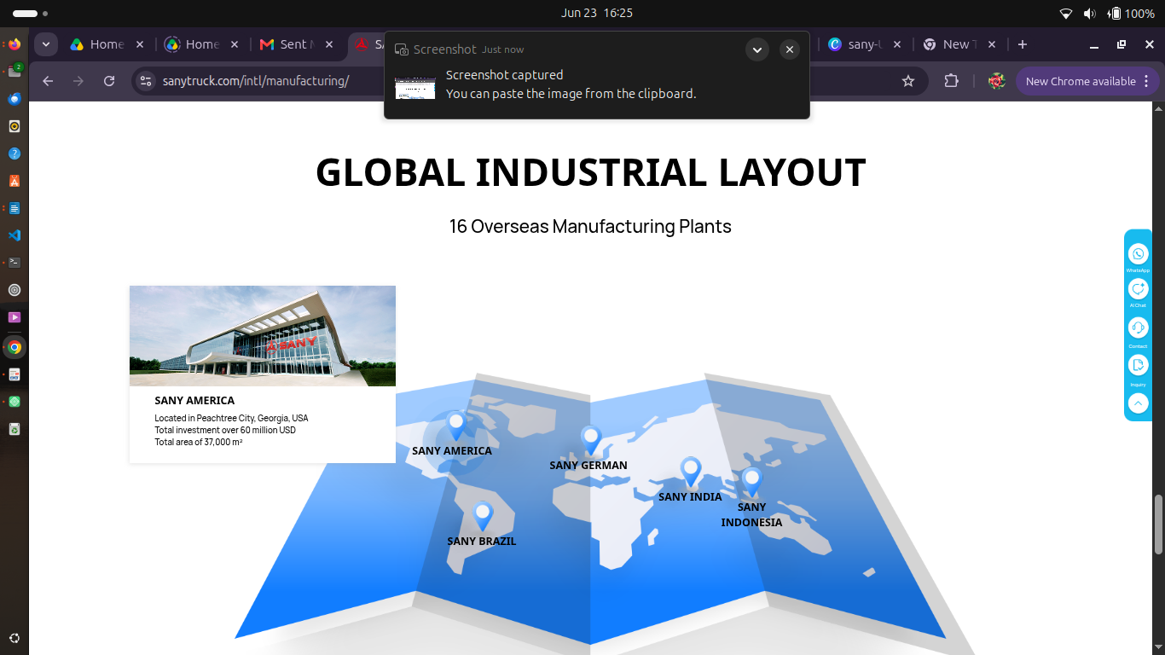View site information icon in address bar
This screenshot has width=1165, height=655.
146,81
